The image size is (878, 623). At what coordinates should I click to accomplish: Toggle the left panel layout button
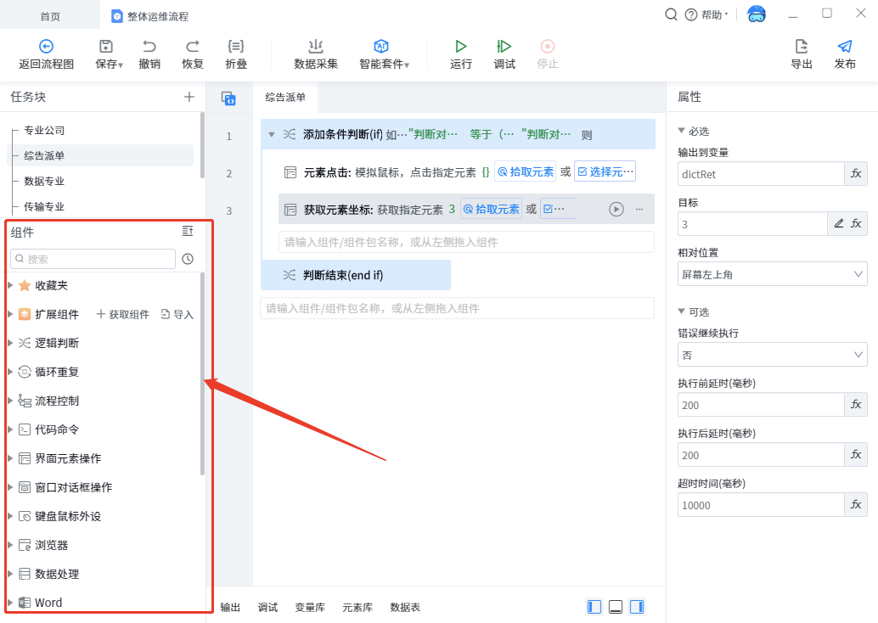pos(594,607)
